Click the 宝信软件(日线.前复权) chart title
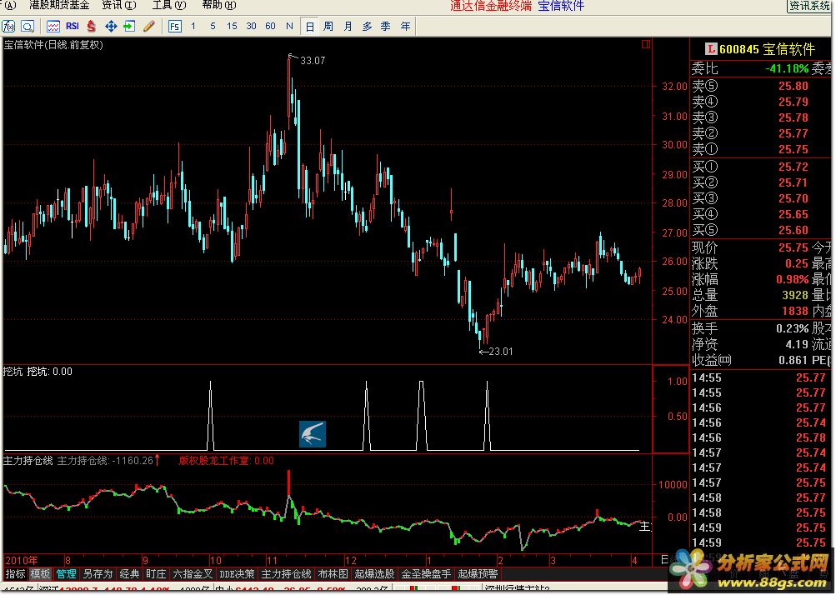The width and height of the screenshot is (836, 595). click(x=53, y=45)
